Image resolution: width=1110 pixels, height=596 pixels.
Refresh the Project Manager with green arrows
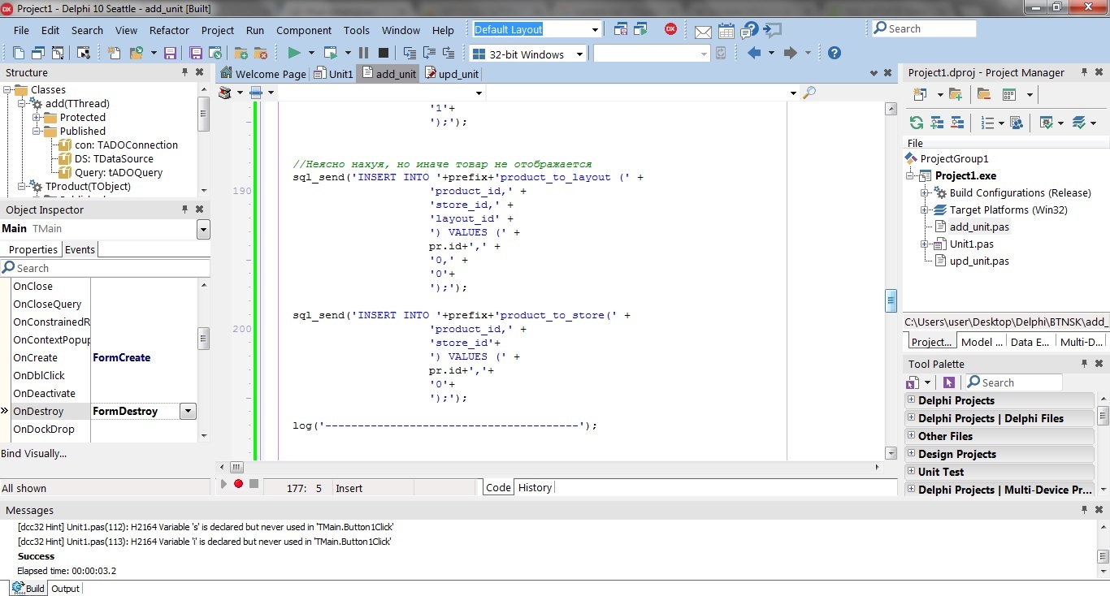tap(917, 123)
